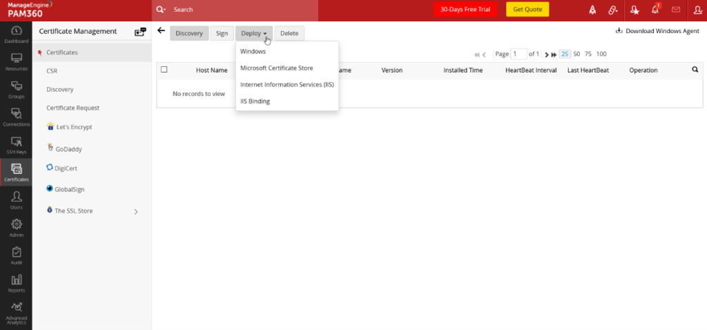The image size is (707, 330).
Task: Expand The SSL Store chevron
Action: 135,212
